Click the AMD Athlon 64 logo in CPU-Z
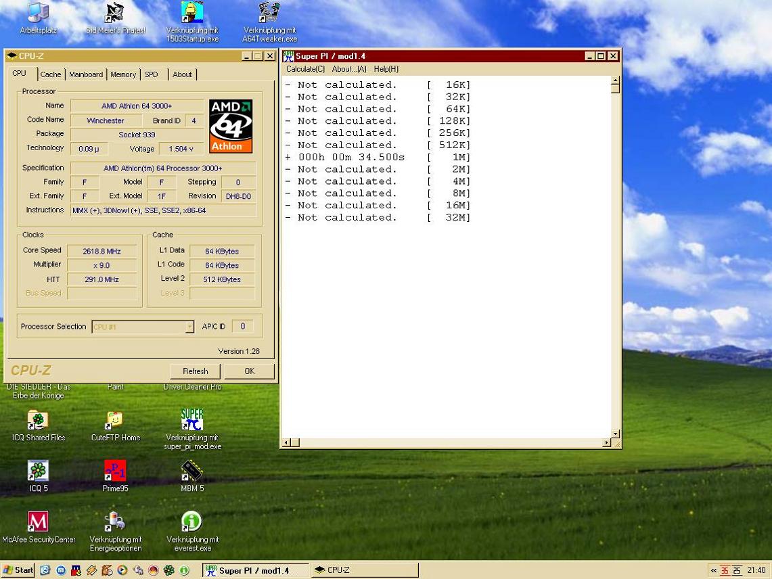Image resolution: width=772 pixels, height=579 pixels. [x=231, y=126]
